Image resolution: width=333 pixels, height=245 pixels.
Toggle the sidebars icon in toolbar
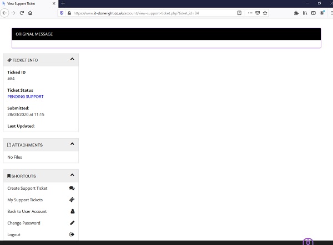pyautogui.click(x=313, y=13)
